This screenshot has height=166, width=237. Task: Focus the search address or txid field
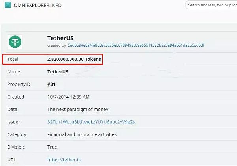pos(212,5)
